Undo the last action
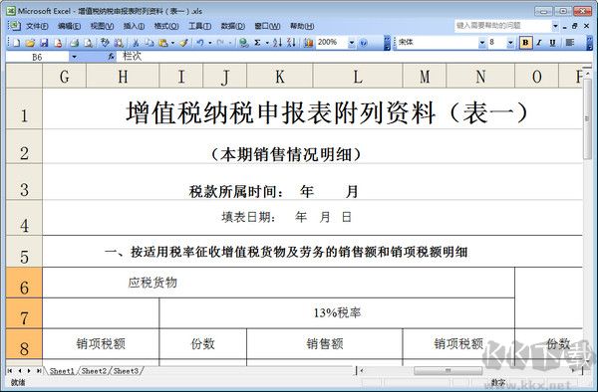598x392 pixels. [x=200, y=43]
